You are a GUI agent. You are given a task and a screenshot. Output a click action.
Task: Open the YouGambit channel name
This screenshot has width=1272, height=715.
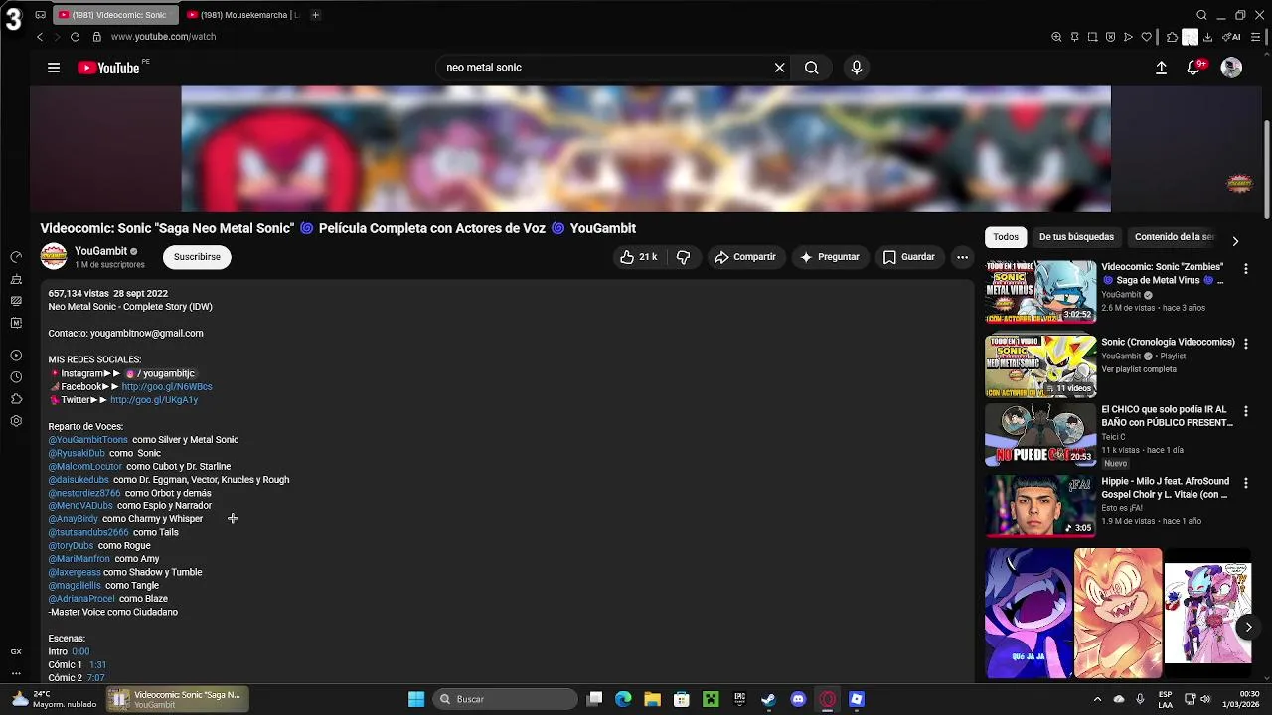(x=101, y=251)
